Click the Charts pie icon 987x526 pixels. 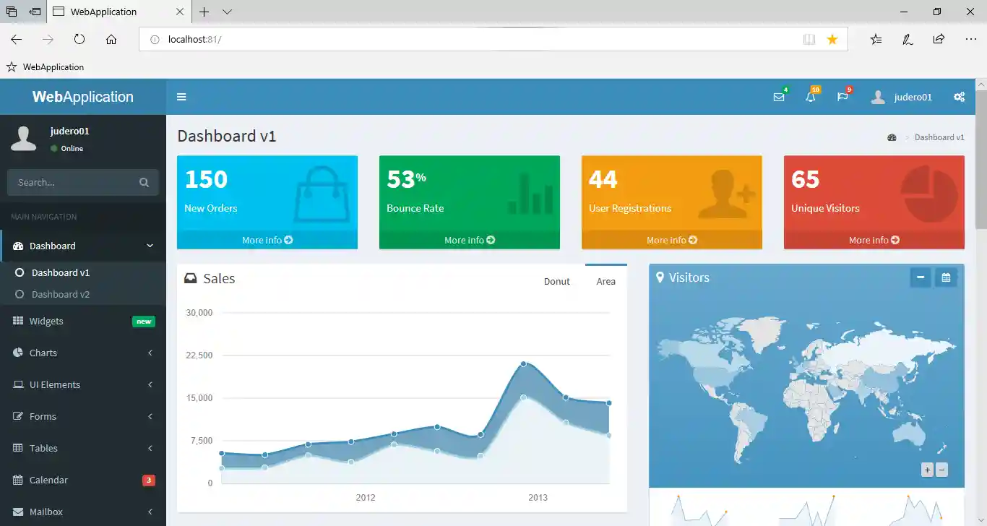[18, 353]
